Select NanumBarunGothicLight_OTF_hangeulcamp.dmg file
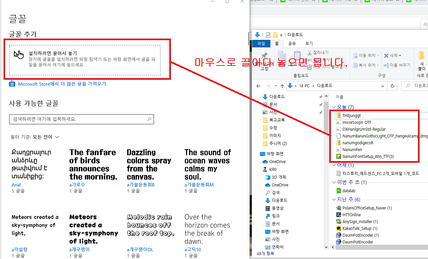 tap(382, 136)
